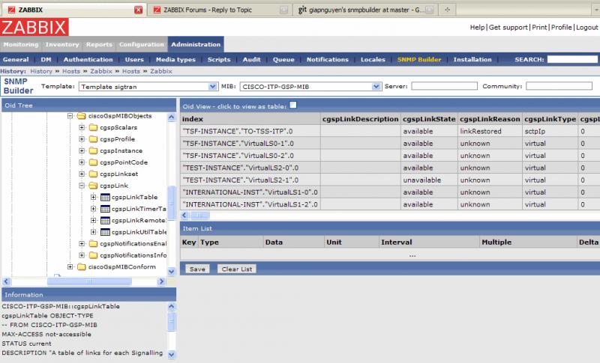Expand the cgspScalars tree node

pos(82,127)
